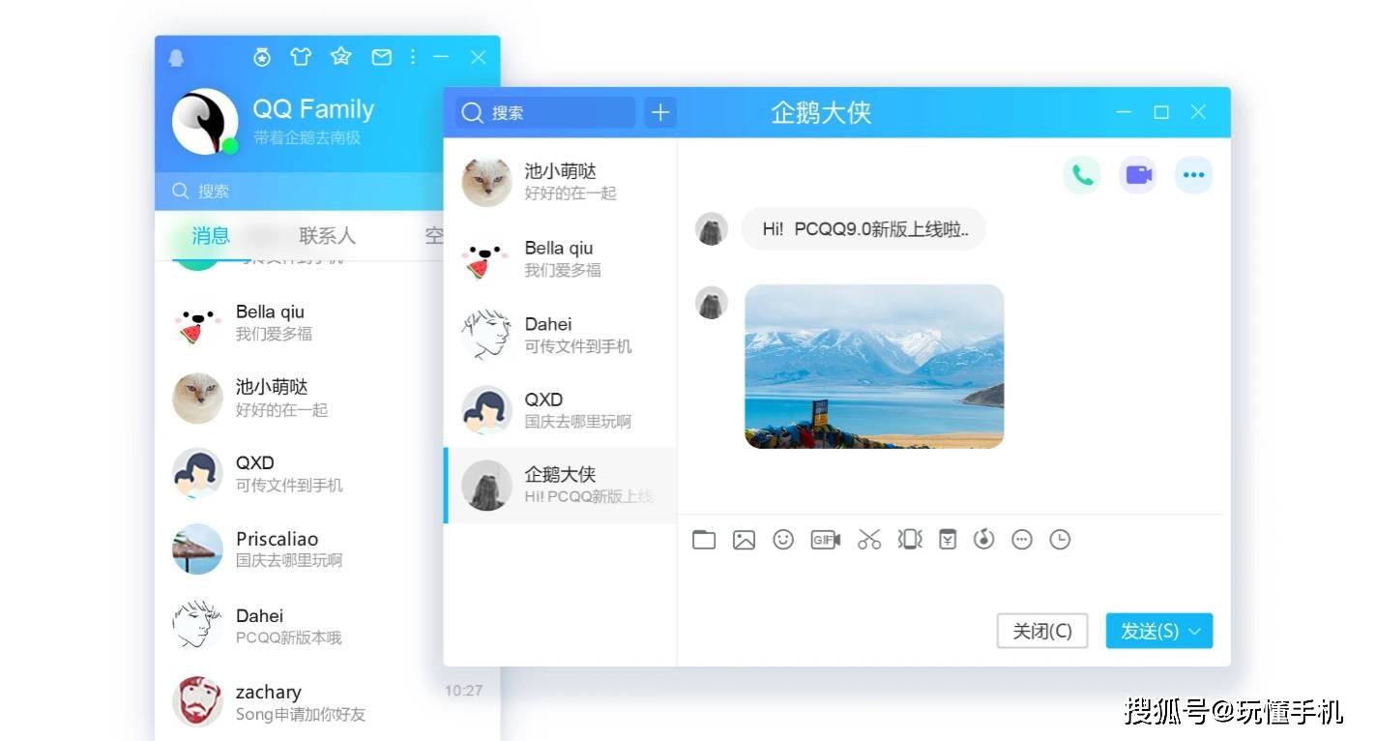Select 企鹅大侠 in chat window sidebar

[x=561, y=485]
